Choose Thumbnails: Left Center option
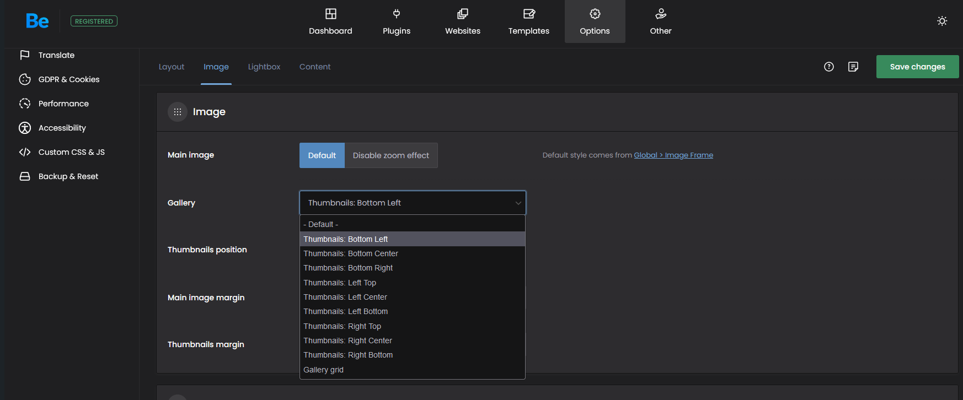This screenshot has height=400, width=963. [x=413, y=297]
